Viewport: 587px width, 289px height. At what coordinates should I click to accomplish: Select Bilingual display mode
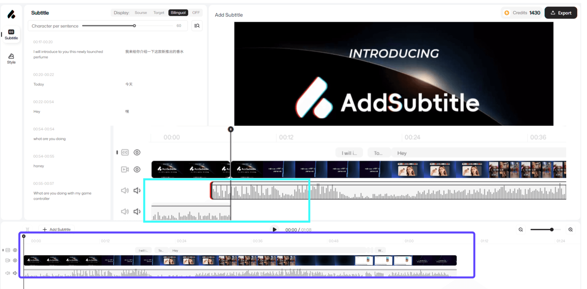[x=178, y=13]
